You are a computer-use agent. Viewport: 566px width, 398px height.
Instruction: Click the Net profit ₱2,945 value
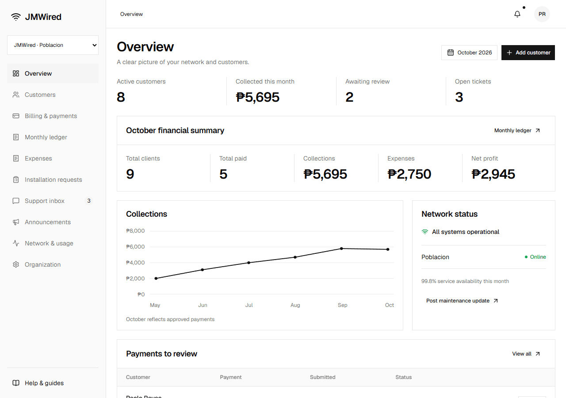(x=493, y=174)
